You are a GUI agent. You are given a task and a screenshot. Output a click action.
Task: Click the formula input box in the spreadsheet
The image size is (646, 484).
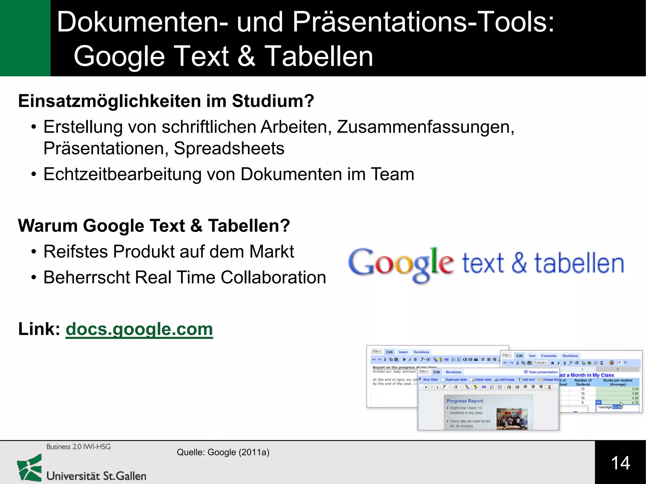pos(618,408)
